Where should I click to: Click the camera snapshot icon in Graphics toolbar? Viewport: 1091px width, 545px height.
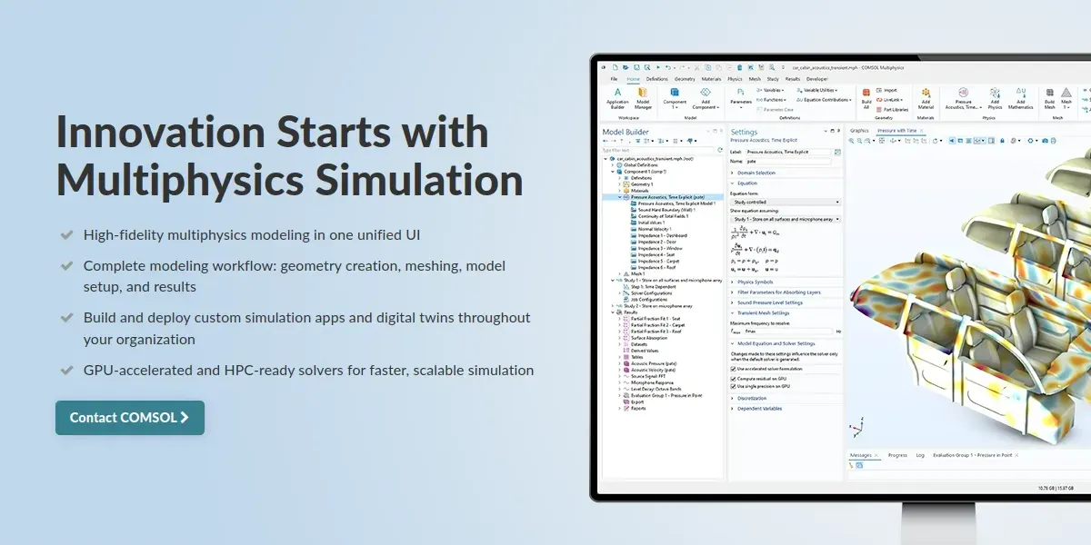click(1045, 141)
